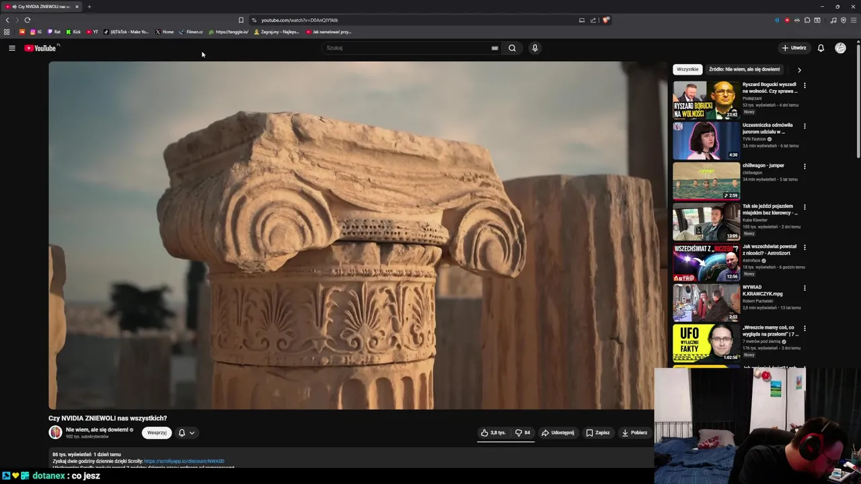This screenshot has height=484, width=861.
Task: Open the account avatar menu
Action: [x=840, y=48]
